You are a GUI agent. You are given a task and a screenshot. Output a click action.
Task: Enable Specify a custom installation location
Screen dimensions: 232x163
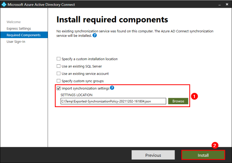(59, 59)
